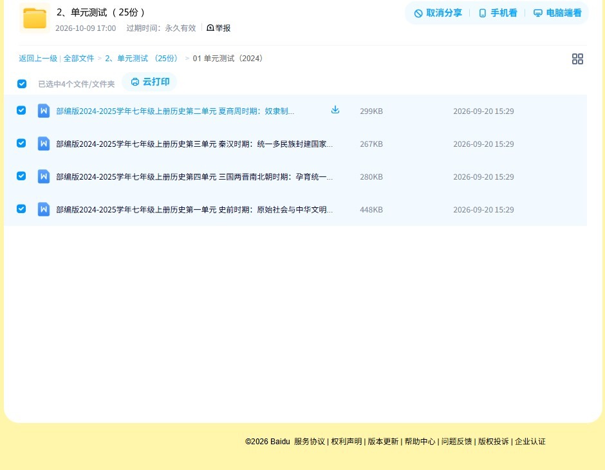Open file 第三单元 秦汉时期

point(194,144)
